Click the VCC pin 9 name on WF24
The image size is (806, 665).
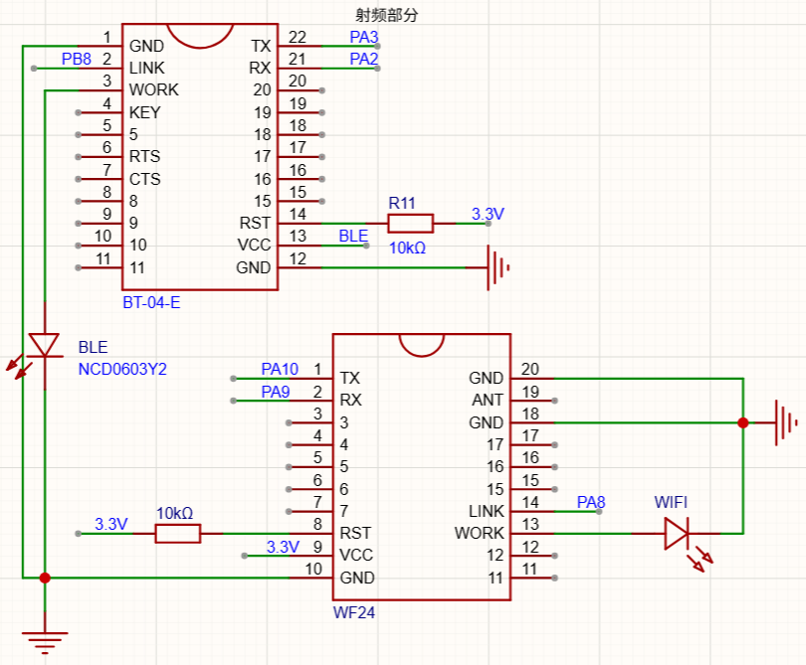(357, 555)
